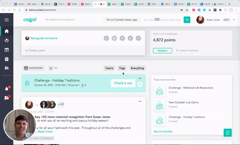Open the help question-mark chat icon
This screenshot has height=145, width=240.
point(7,98)
